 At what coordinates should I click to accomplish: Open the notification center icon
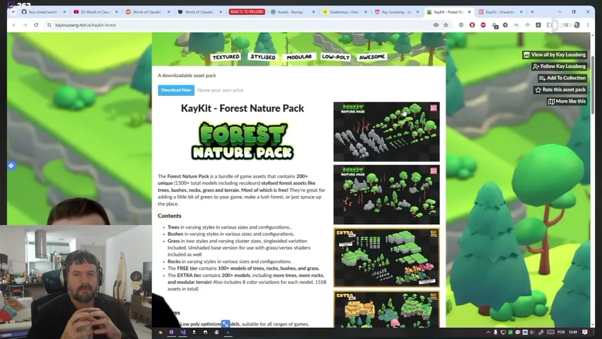[x=585, y=332]
